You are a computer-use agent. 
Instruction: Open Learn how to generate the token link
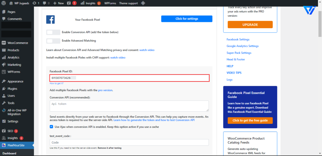coord(154,120)
